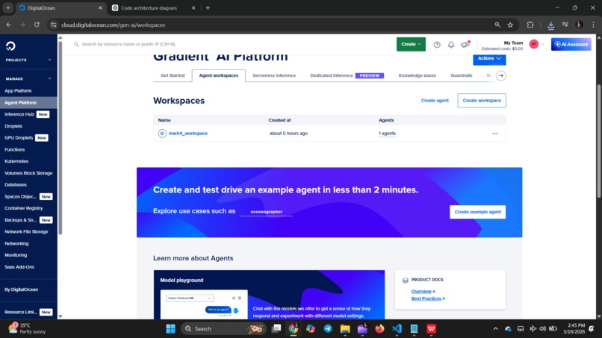
Task: Open the notifications bell icon
Action: (451, 45)
